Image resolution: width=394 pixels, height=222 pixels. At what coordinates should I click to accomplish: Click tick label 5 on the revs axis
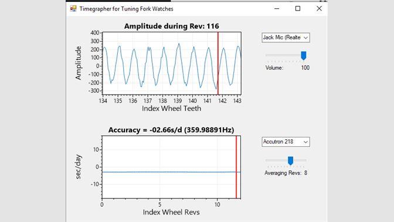pos(159,204)
